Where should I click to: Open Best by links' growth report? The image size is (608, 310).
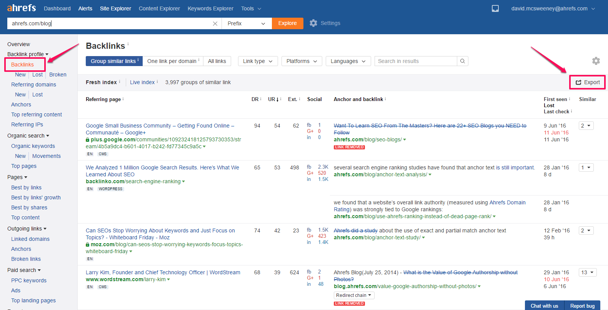(36, 197)
